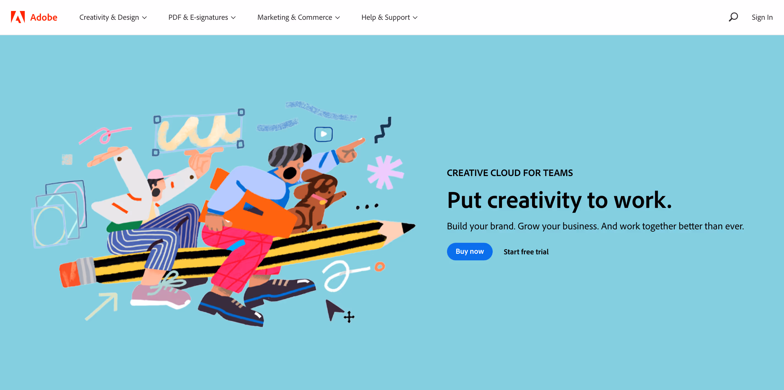784x390 pixels.
Task: Click the dark zigzag squiggle in illustration
Action: pyautogui.click(x=383, y=130)
